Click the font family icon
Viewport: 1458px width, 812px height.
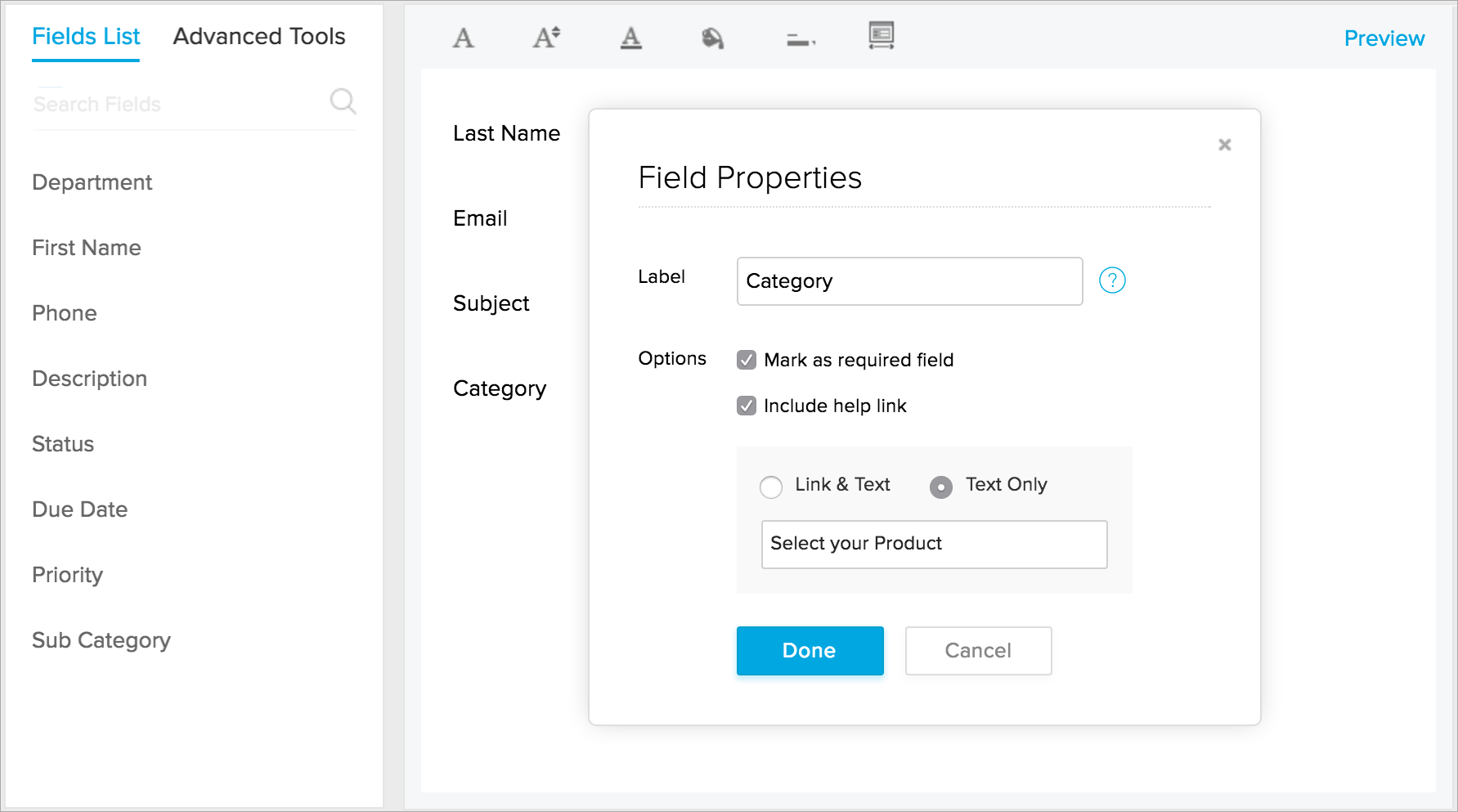pos(464,38)
